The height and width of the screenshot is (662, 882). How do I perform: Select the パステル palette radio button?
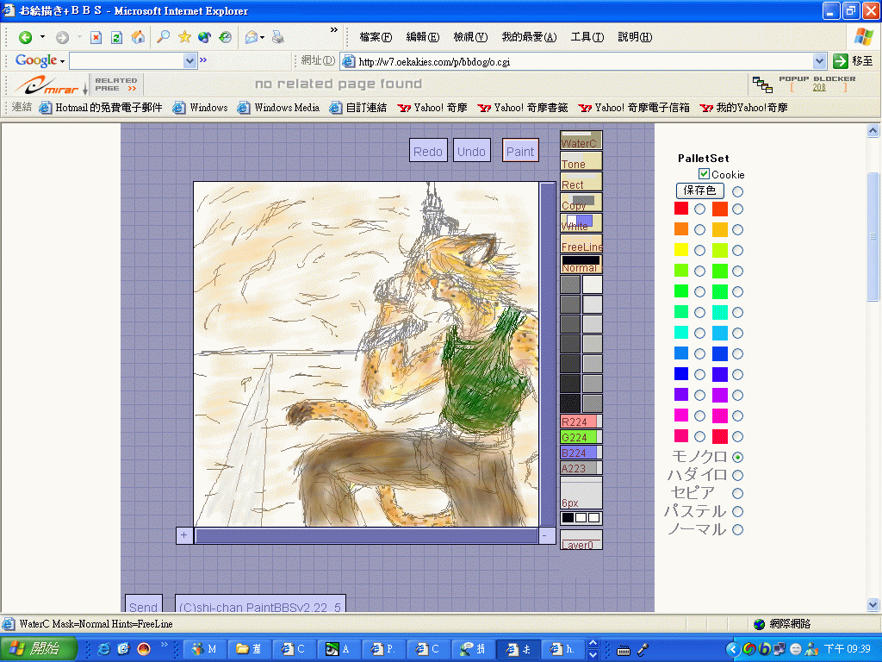click(737, 511)
